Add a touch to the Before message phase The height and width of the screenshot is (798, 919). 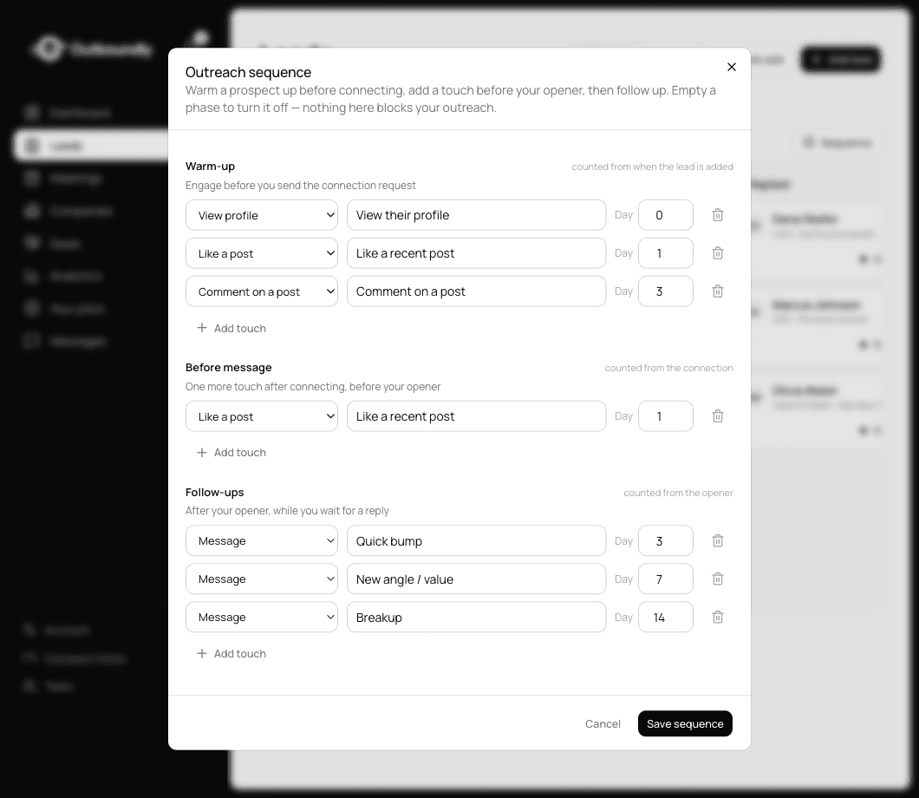point(231,453)
